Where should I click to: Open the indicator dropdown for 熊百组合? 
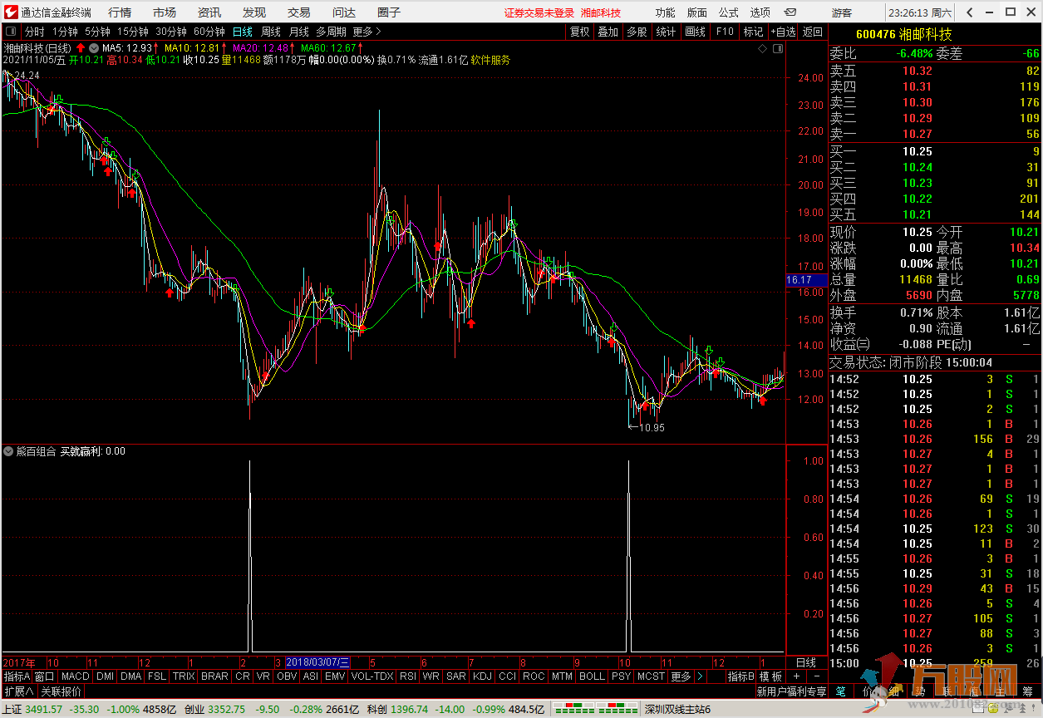pyautogui.click(x=8, y=452)
